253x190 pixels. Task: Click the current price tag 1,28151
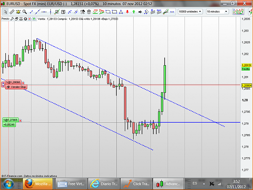click(246, 65)
